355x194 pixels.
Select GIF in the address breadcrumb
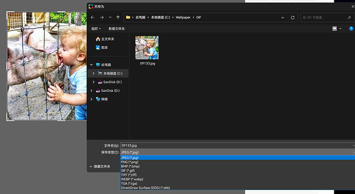click(x=199, y=17)
